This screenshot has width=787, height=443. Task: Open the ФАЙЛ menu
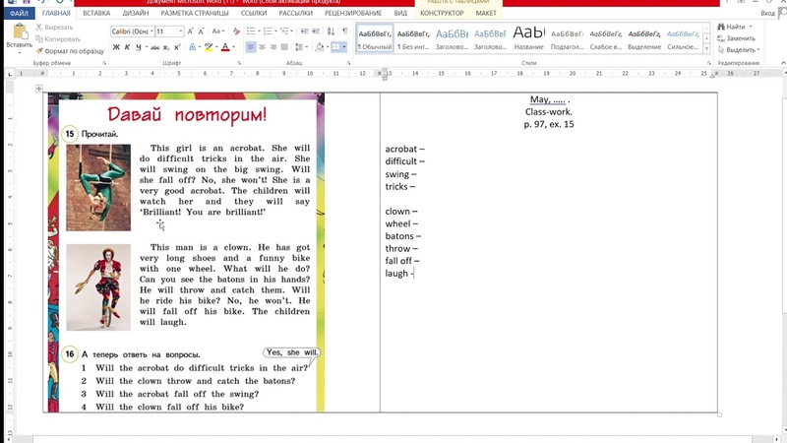point(19,14)
